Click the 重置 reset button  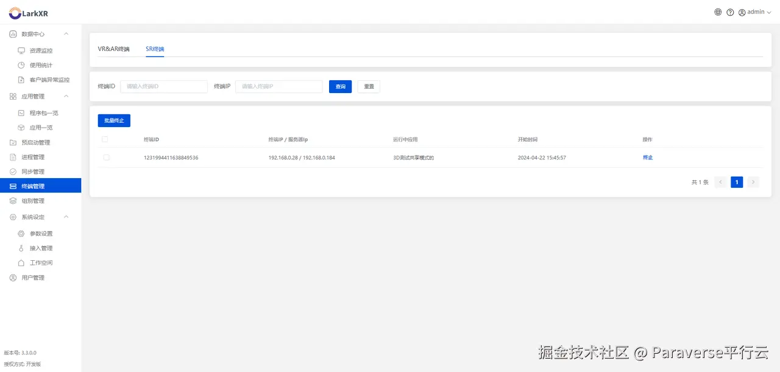pos(369,87)
